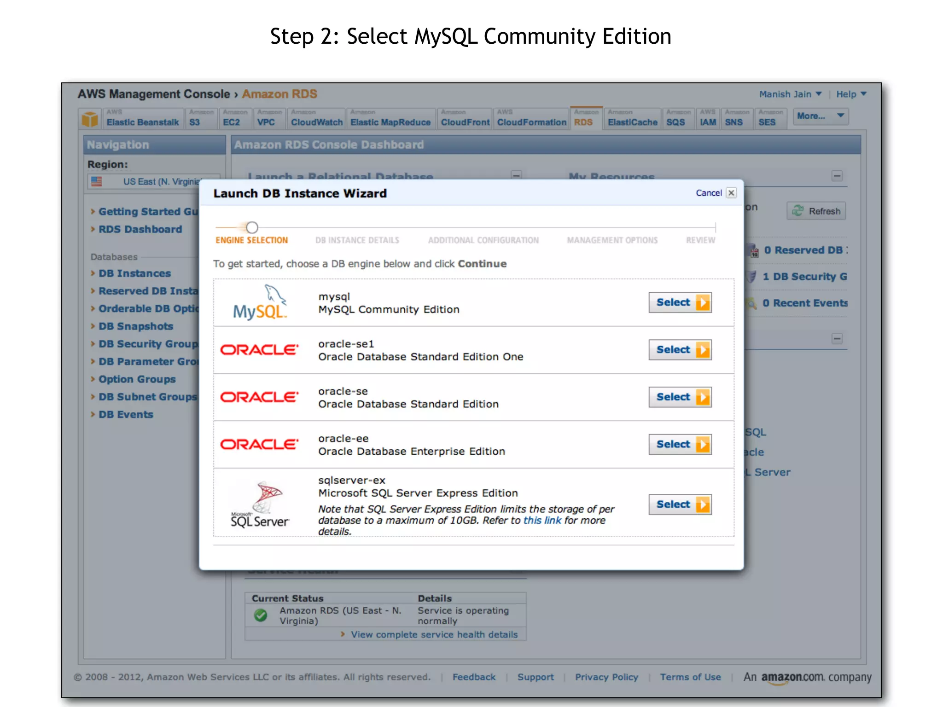Select SQL Server Express Edition
Image resolution: width=943 pixels, height=707 pixels.
pos(680,504)
